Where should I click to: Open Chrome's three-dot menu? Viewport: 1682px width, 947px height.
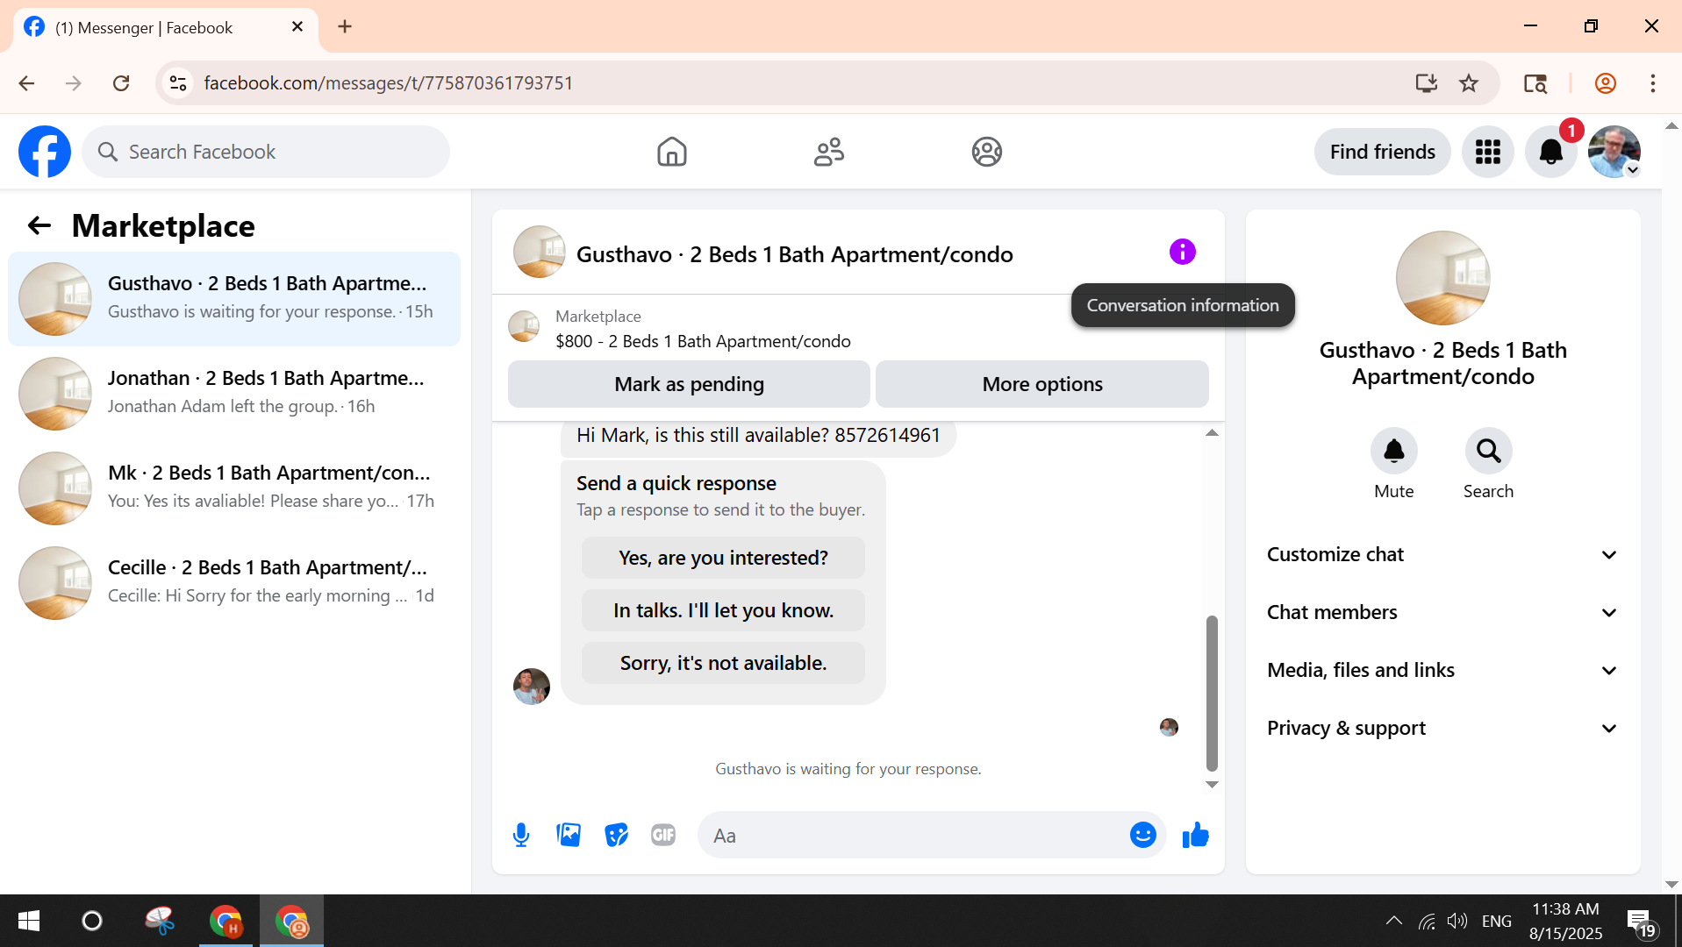[1653, 83]
